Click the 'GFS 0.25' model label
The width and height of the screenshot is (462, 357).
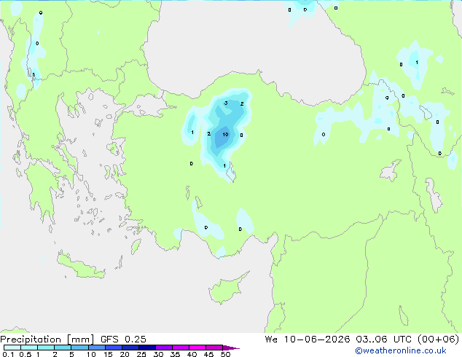click(x=123, y=340)
